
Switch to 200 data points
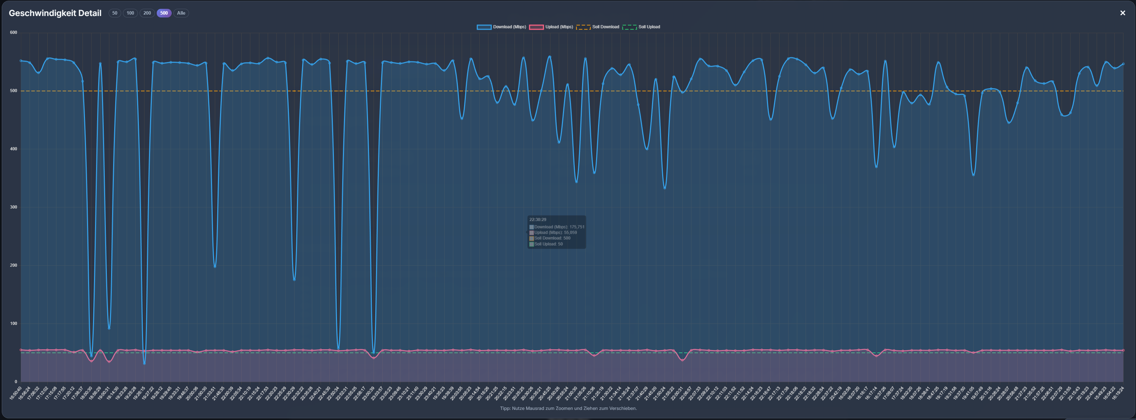click(147, 13)
